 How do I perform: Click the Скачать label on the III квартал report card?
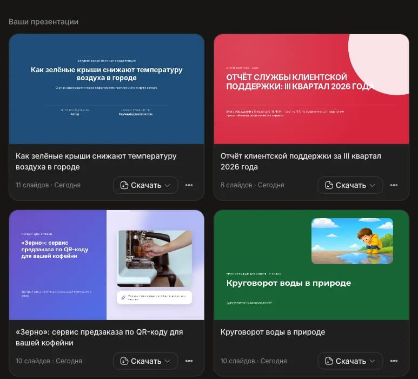351,185
